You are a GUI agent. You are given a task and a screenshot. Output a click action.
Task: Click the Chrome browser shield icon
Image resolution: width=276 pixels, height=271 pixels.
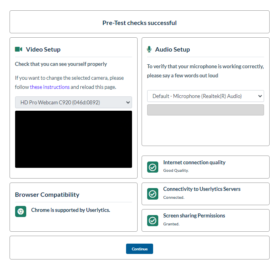click(x=21, y=211)
